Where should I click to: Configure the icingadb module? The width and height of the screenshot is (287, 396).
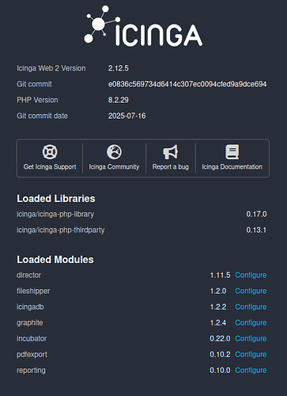click(x=251, y=307)
